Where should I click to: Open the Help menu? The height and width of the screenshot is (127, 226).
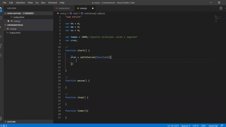(62, 2)
